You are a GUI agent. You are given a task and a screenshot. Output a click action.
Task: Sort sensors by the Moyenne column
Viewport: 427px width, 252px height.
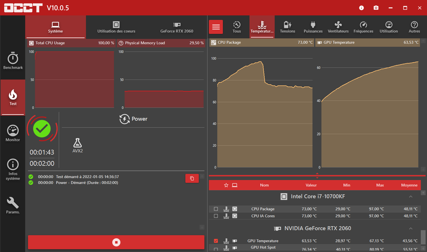(409, 185)
